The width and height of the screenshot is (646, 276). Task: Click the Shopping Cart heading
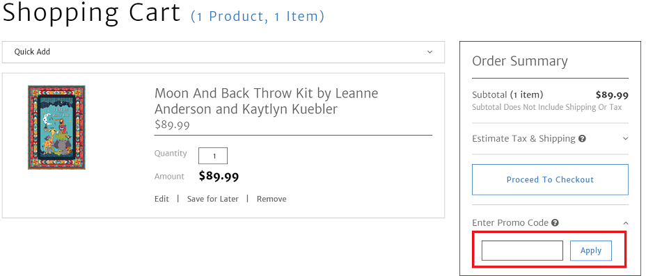coord(92,13)
